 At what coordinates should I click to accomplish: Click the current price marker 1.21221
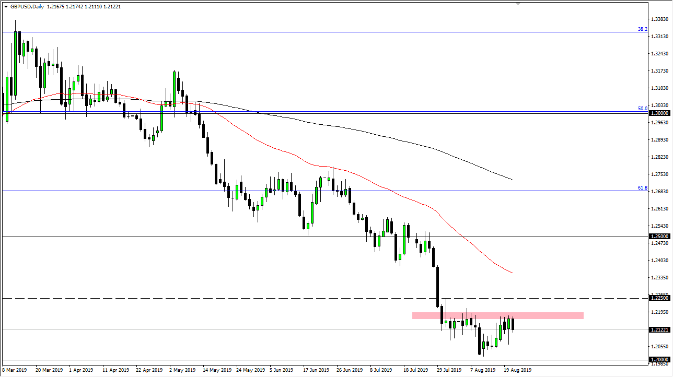659,329
